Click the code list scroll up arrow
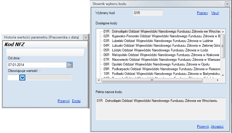The width and height of the screenshot is (232, 133). coord(223,31)
